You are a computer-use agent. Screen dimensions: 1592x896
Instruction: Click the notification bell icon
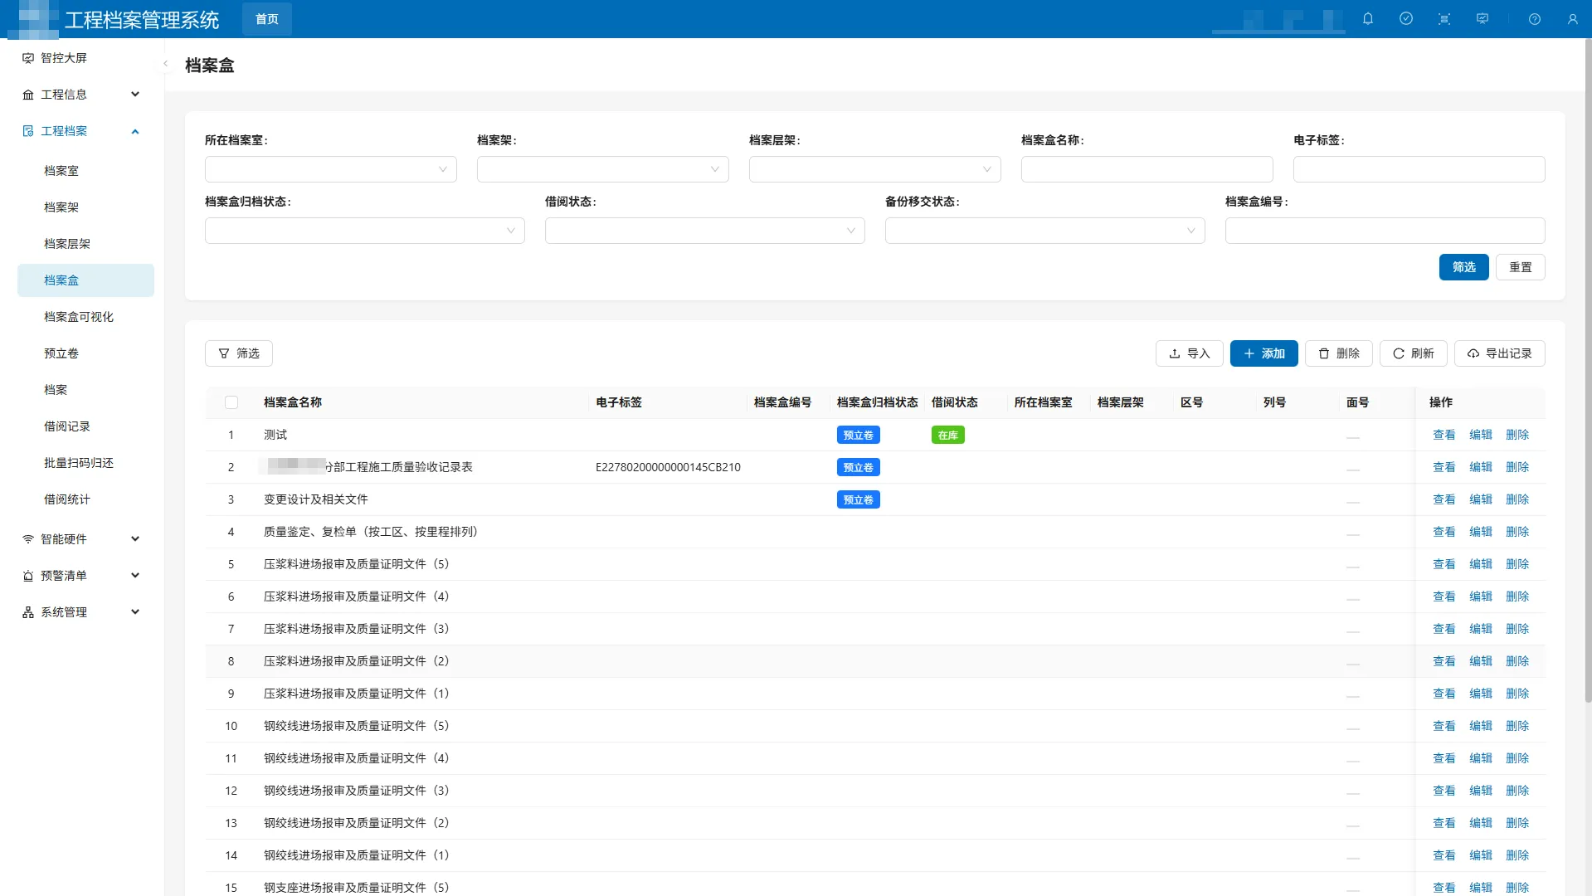1368,19
